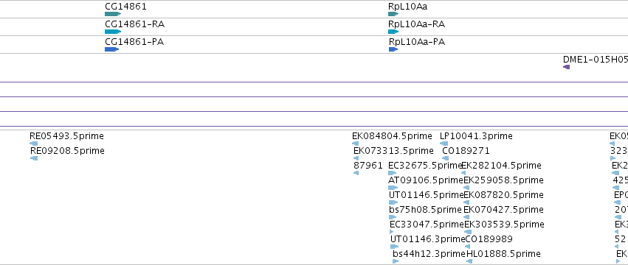
Task: Select the CG14861 gene arrow glyph
Action: (x=113, y=14)
